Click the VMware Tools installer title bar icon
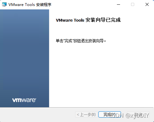 pos(4,4)
